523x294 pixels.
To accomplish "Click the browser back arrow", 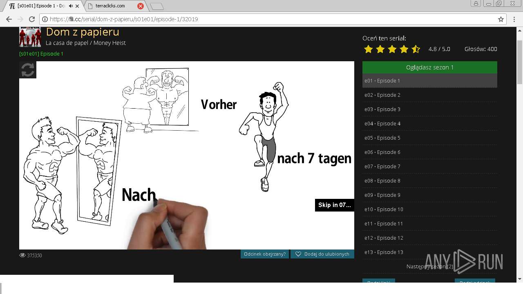I will click(x=9, y=19).
